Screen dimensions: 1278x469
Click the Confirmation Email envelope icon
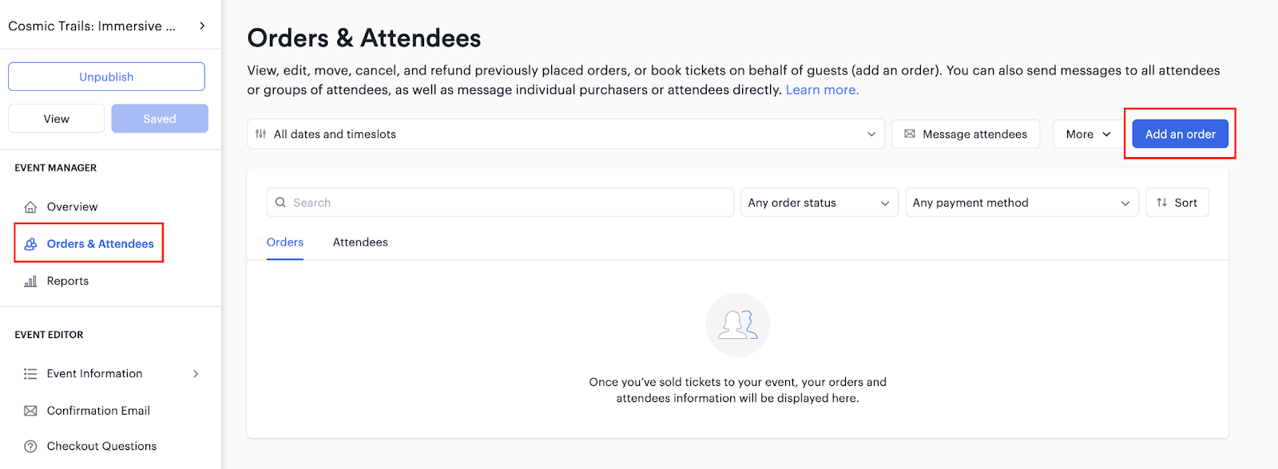tap(30, 411)
